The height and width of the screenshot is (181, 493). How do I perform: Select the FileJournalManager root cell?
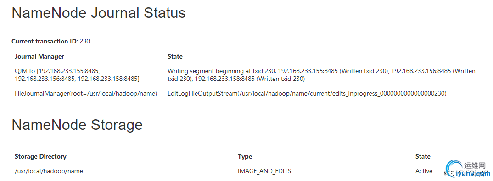click(86, 94)
